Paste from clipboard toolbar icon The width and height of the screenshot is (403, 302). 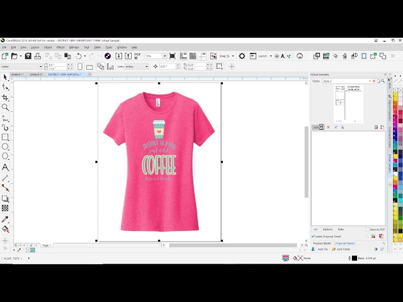67,56
